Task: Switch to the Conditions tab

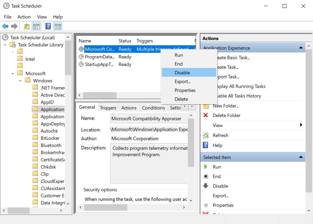Action: [x=153, y=108]
